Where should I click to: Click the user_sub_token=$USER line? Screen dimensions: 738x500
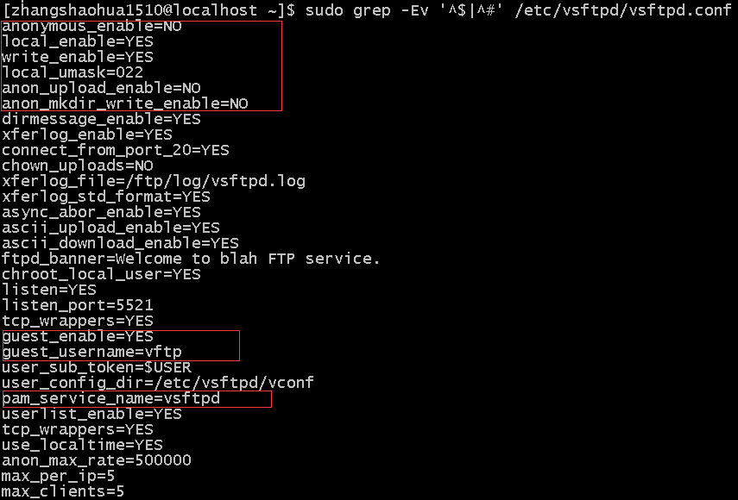[97, 367]
